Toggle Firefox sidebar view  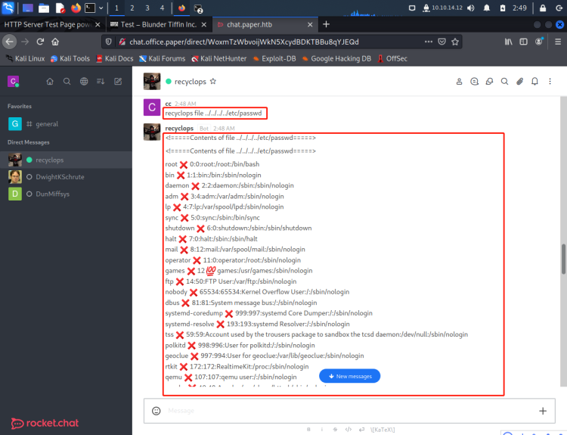pos(523,42)
